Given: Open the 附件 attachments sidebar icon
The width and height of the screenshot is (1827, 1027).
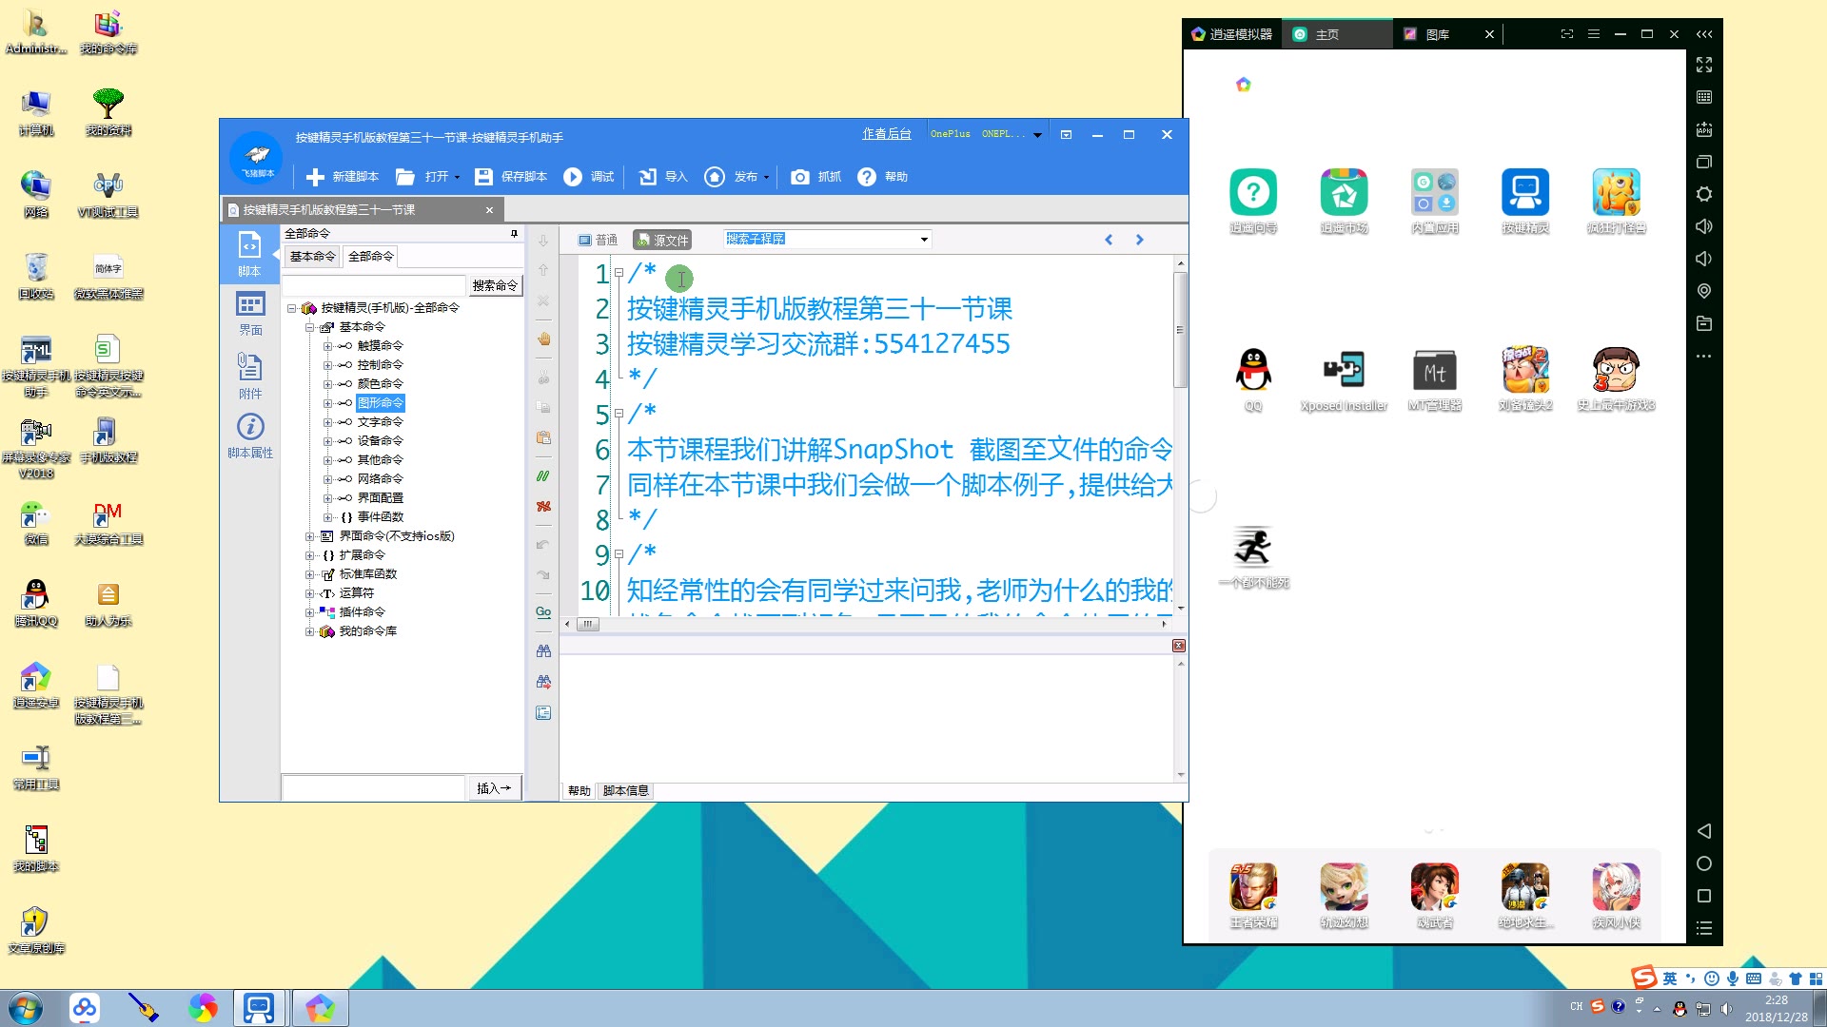Looking at the screenshot, I should click(x=250, y=375).
